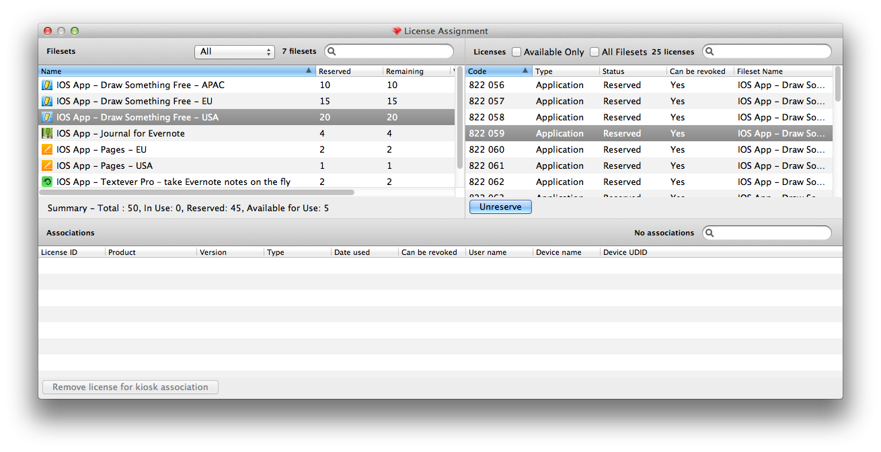Select the Draw Something Free – APAC row
This screenshot has width=881, height=452.
[246, 85]
